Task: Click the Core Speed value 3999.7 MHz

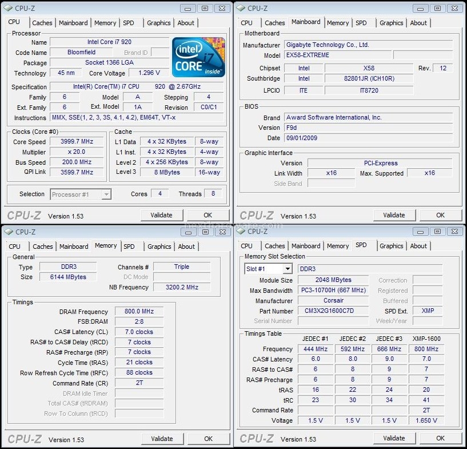Action: (x=77, y=141)
